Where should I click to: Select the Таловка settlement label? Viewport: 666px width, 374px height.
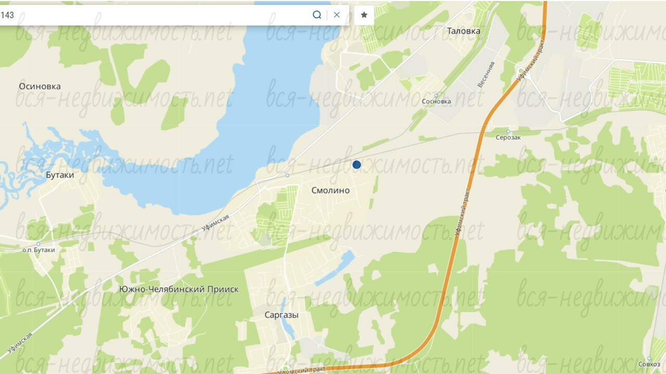(x=464, y=31)
